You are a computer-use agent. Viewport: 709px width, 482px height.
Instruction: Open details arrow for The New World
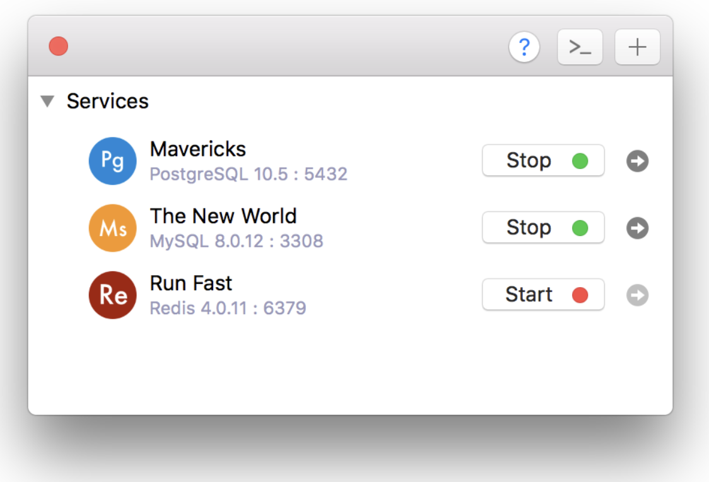point(638,228)
